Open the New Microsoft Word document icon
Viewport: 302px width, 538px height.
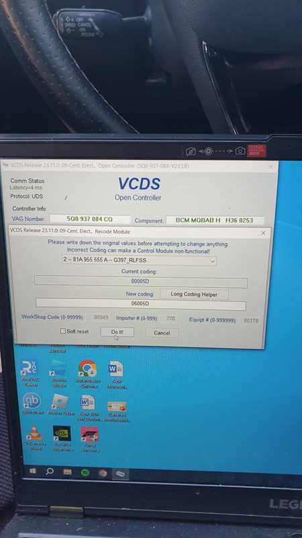[x=115, y=375]
